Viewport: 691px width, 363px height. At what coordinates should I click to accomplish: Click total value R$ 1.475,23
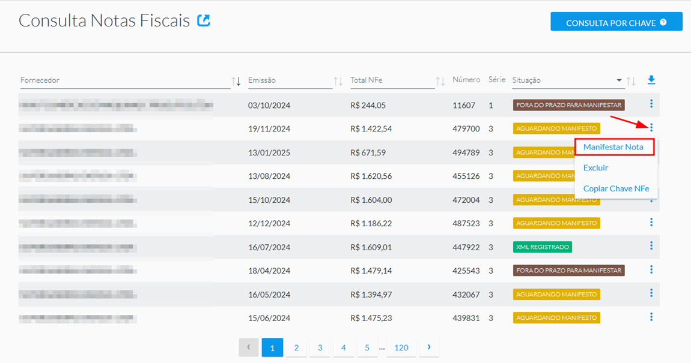371,318
